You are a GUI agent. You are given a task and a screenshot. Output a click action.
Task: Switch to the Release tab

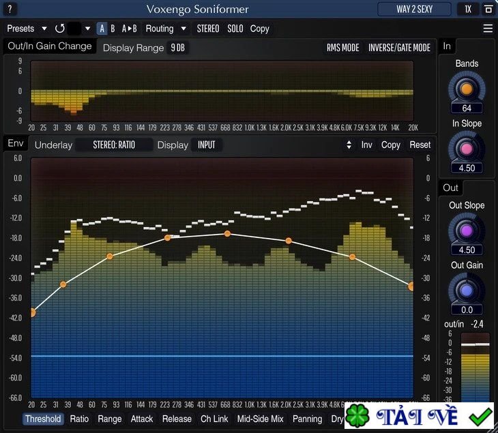tap(177, 419)
